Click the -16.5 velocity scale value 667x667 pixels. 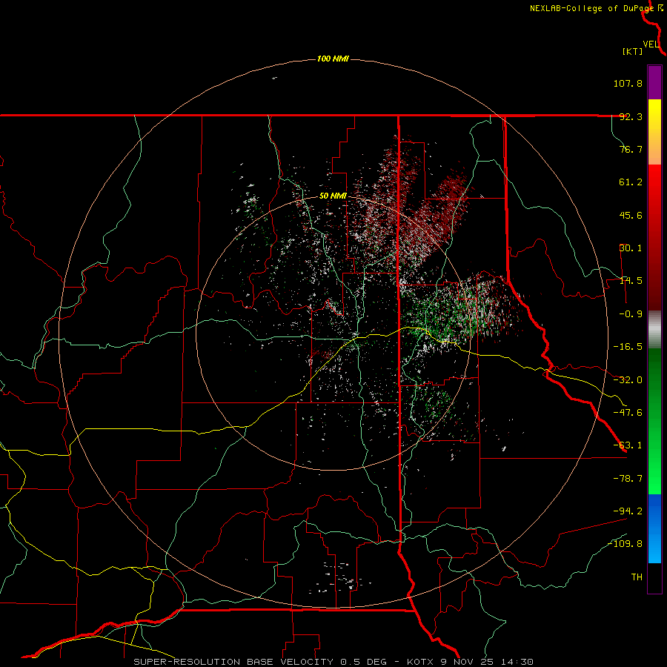[628, 347]
